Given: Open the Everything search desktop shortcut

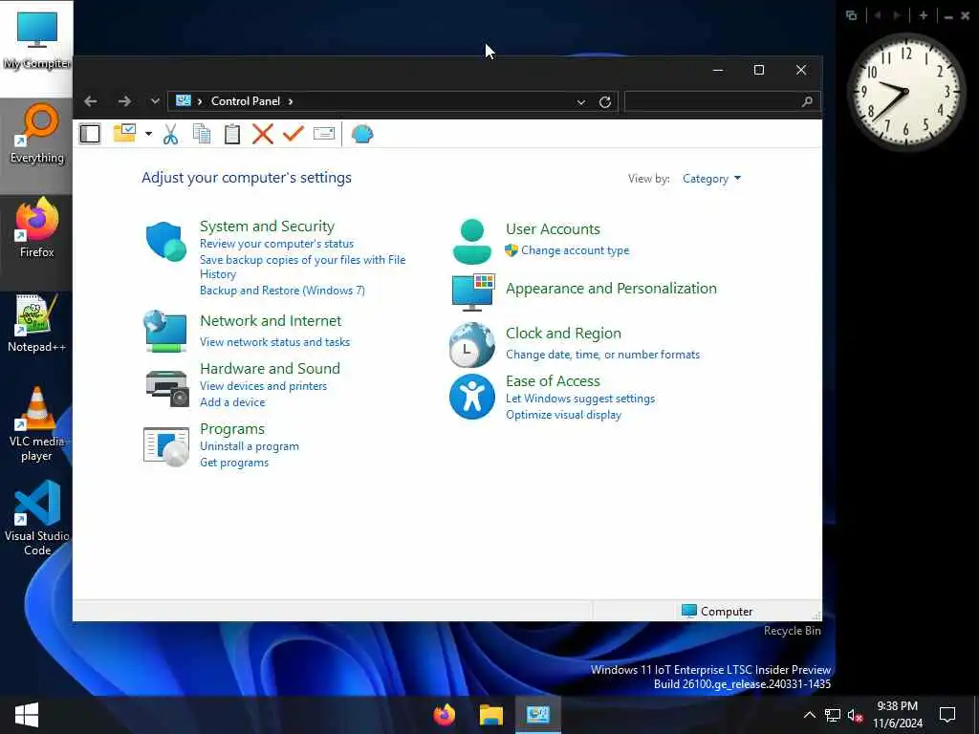Looking at the screenshot, I should [x=37, y=134].
